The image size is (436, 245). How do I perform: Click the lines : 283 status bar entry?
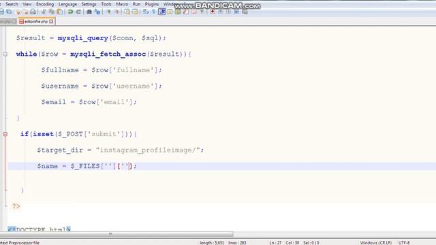pyautogui.click(x=237, y=242)
